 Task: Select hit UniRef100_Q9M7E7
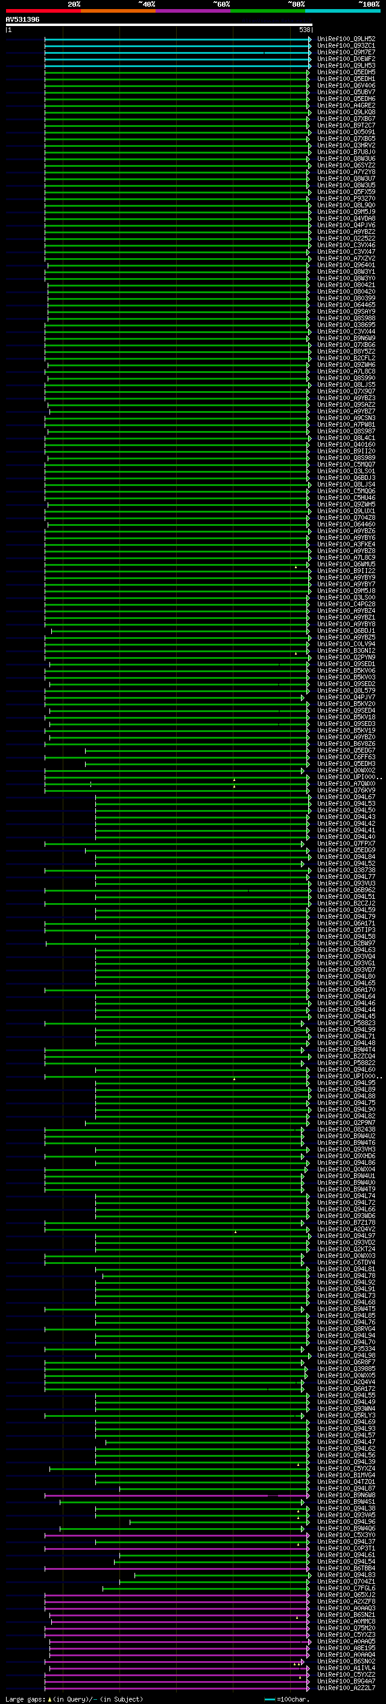click(346, 52)
